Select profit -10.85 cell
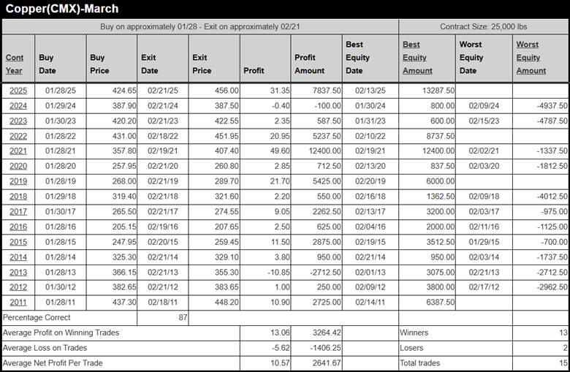The height and width of the screenshot is (372, 570). [x=265, y=273]
